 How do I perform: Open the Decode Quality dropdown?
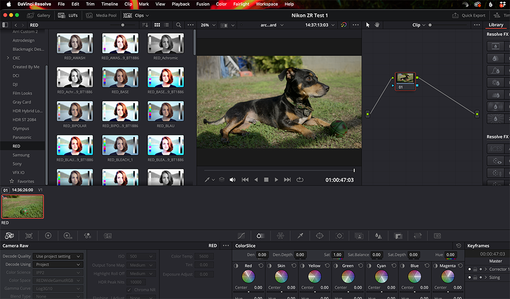click(58, 256)
